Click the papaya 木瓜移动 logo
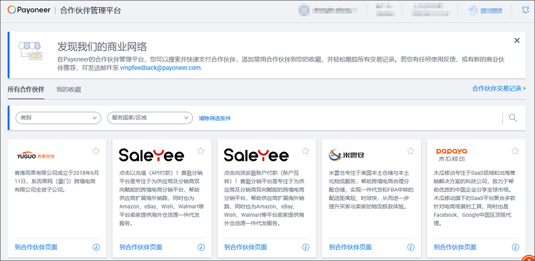 [451, 155]
